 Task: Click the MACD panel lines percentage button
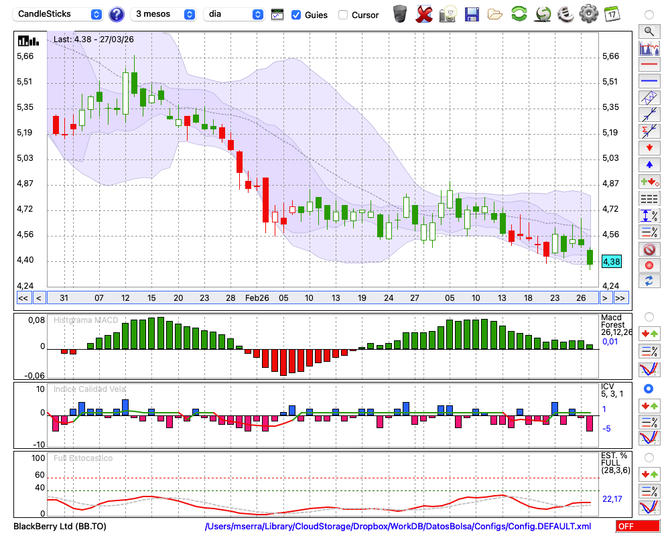(x=649, y=351)
